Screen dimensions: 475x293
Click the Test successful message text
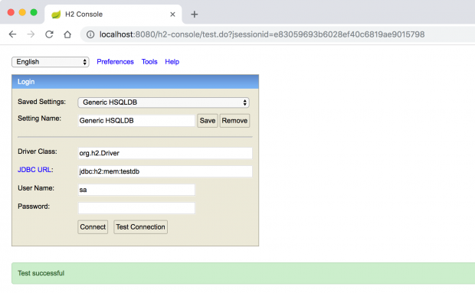coord(41,273)
